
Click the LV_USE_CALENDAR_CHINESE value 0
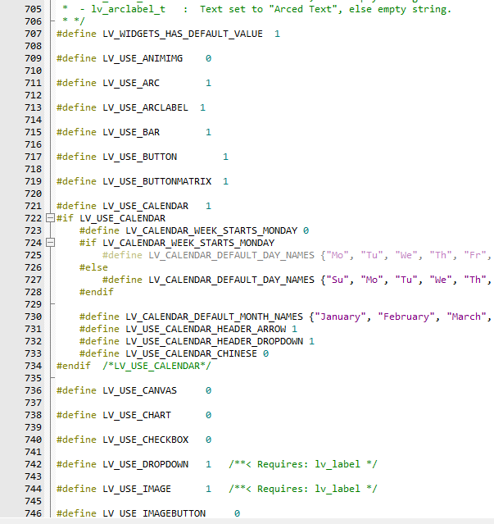[x=265, y=353]
